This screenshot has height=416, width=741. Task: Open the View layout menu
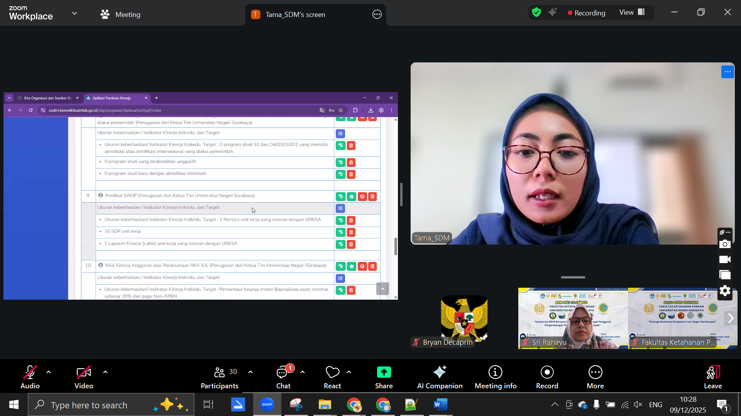tap(632, 12)
